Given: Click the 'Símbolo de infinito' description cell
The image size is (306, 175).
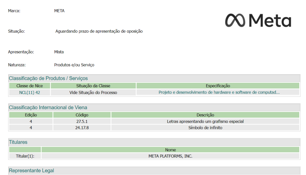Looking at the screenshot, I should (x=205, y=127).
